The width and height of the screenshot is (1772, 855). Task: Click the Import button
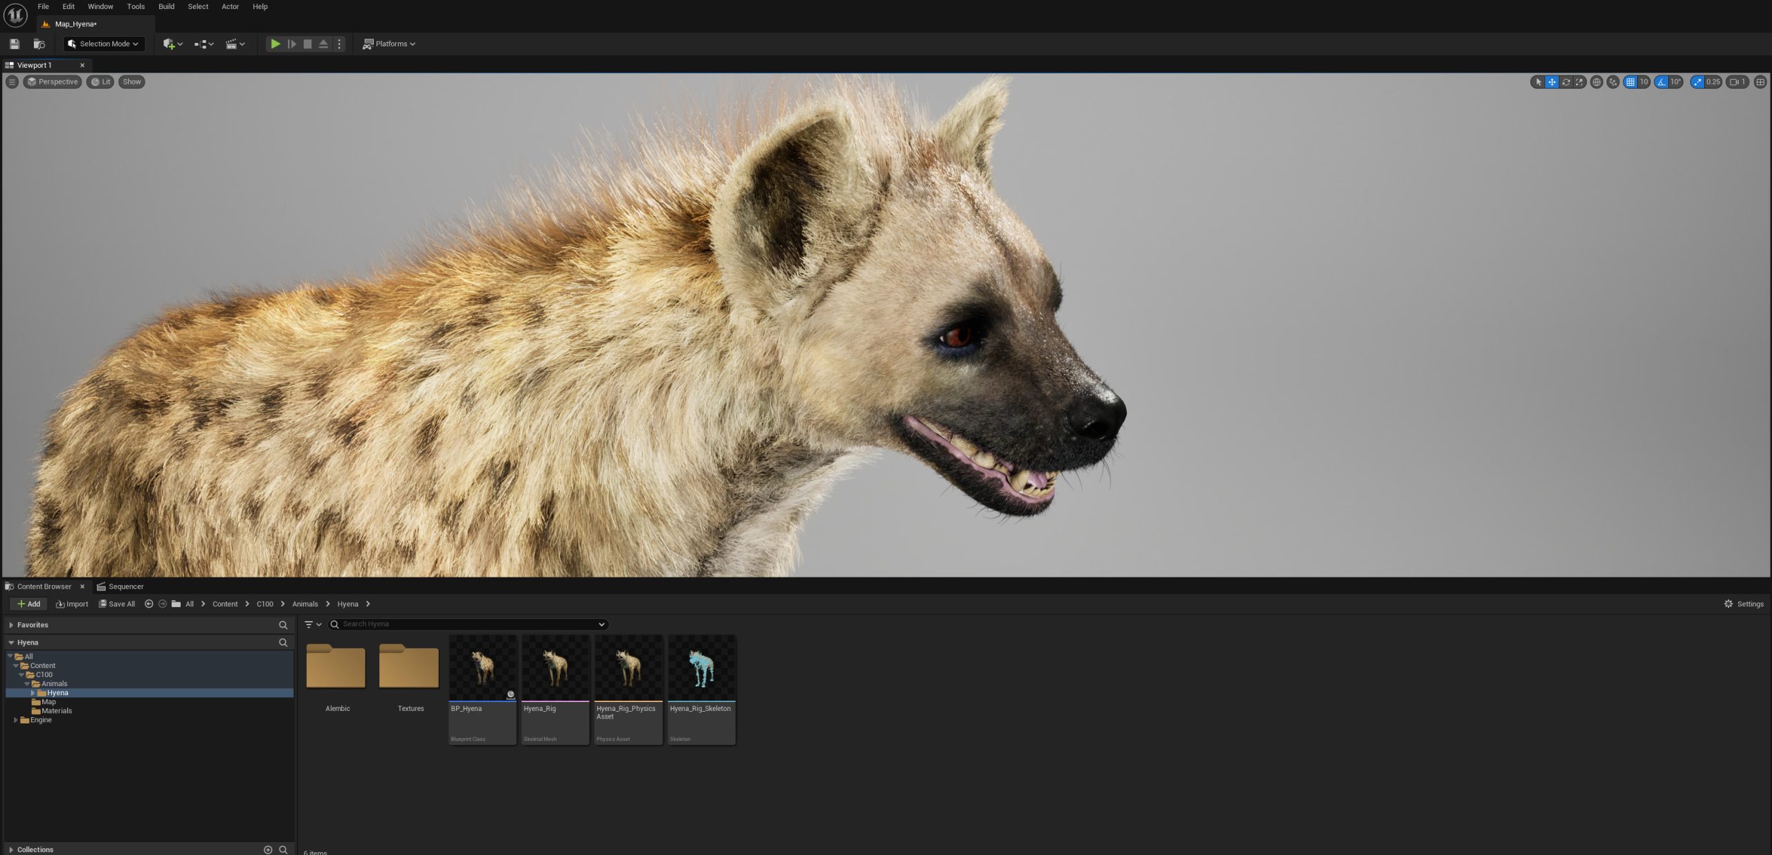pyautogui.click(x=72, y=604)
